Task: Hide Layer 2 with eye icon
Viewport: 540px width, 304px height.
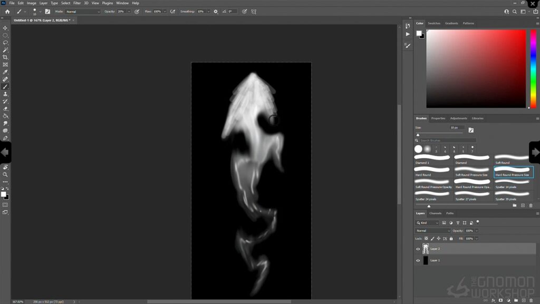Action: [418, 249]
